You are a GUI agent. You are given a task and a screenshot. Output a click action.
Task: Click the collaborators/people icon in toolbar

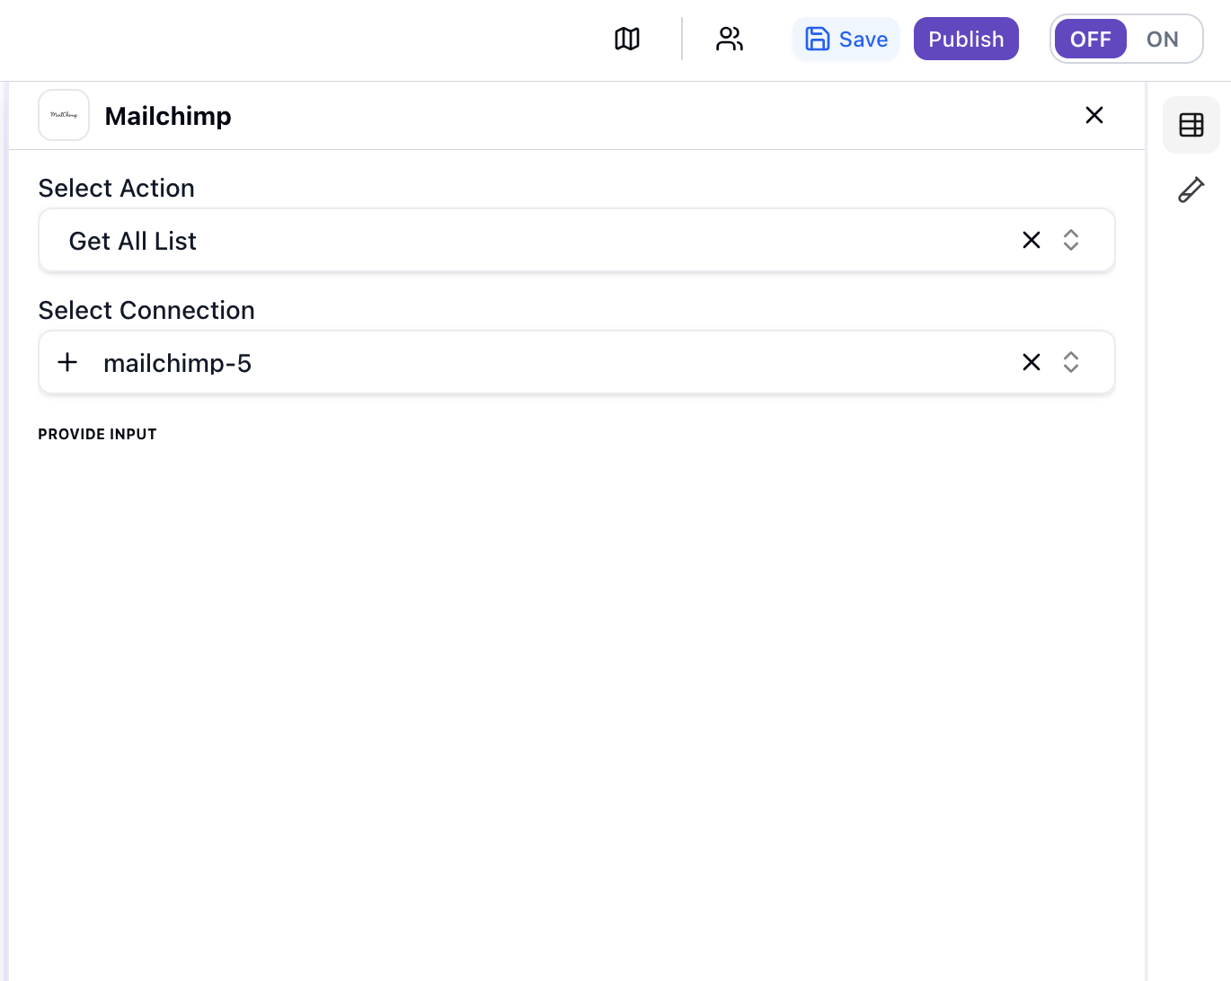(x=729, y=39)
